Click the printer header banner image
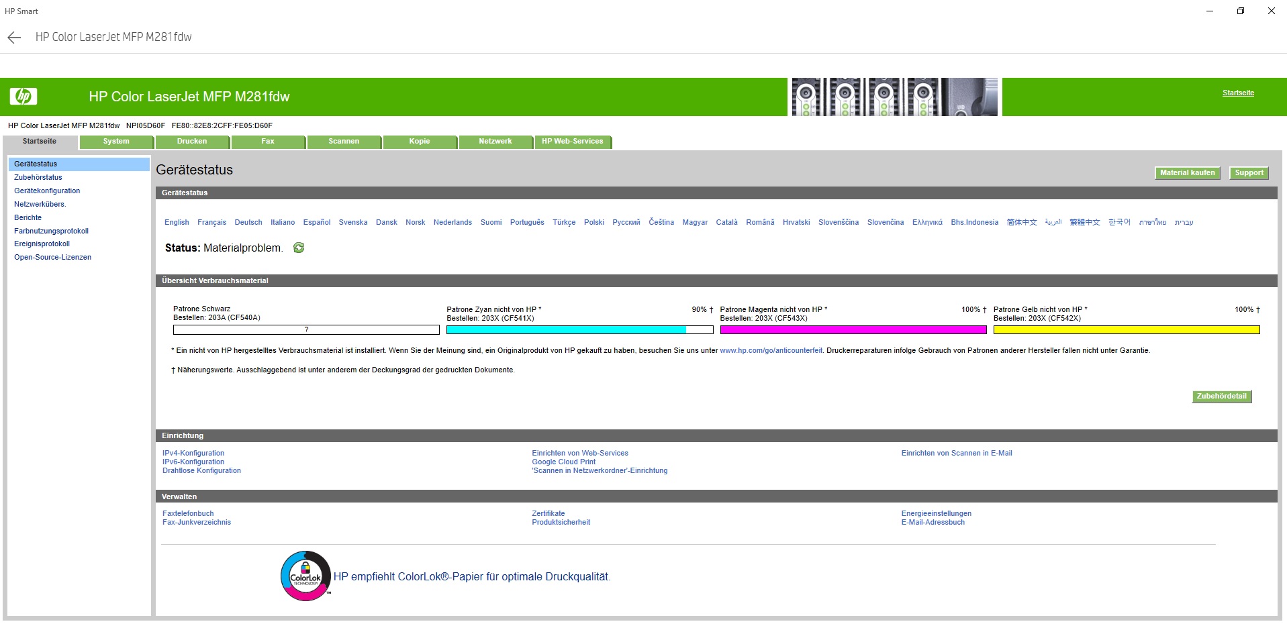The image size is (1287, 632). click(894, 97)
